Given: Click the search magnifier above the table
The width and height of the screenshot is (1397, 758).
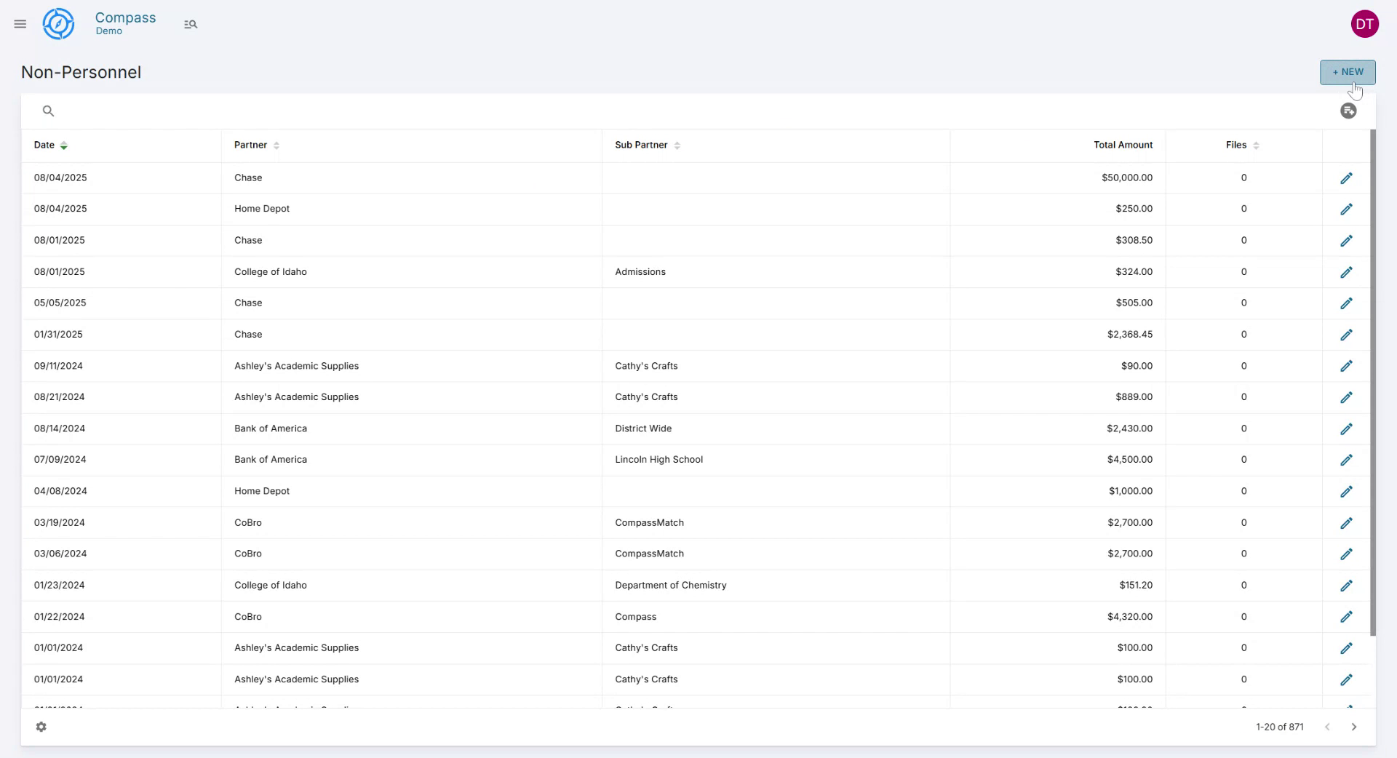Looking at the screenshot, I should [x=48, y=111].
